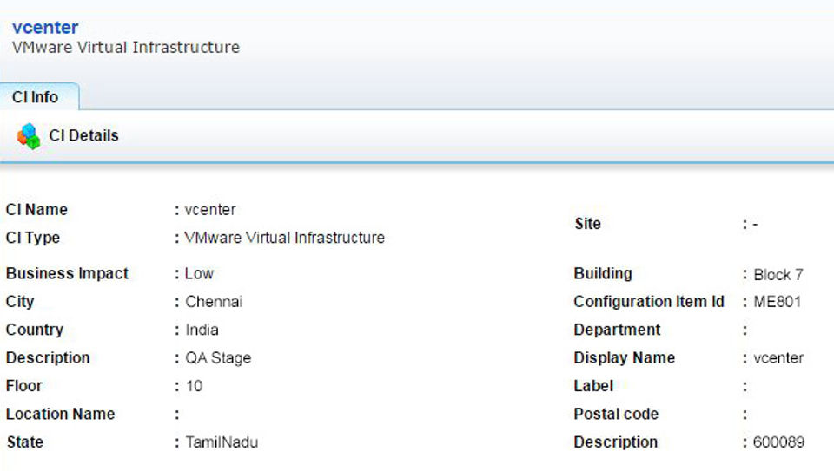Select the value 600089

coord(779,442)
